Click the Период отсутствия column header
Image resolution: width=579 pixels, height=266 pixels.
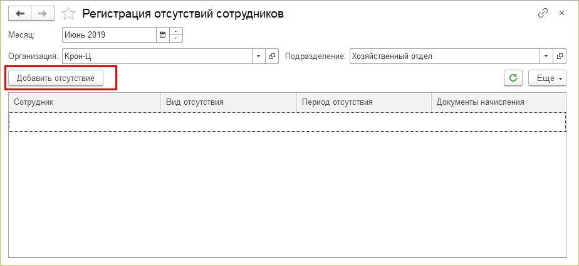pyautogui.click(x=363, y=102)
